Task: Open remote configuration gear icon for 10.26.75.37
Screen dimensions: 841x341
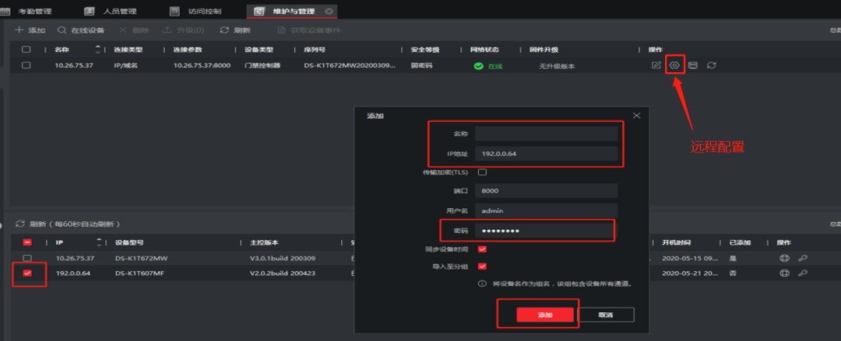Action: coord(675,65)
